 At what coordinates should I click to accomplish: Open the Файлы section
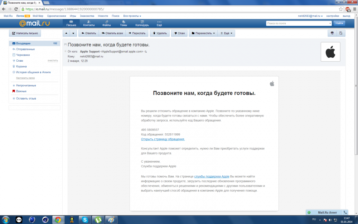pos(106,23)
